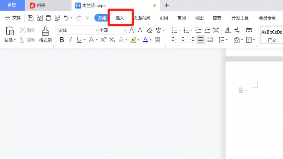Add new document tab with plus

[167, 5]
